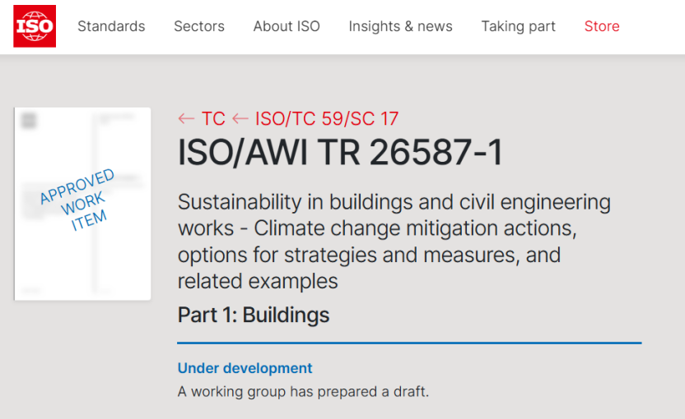Click the red ISO logo
Viewport: 685px width, 419px height.
35,26
